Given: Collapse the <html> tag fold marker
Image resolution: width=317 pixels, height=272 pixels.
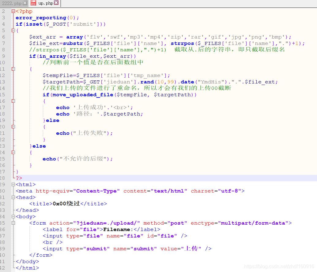Looking at the screenshot, I should point(13,185).
